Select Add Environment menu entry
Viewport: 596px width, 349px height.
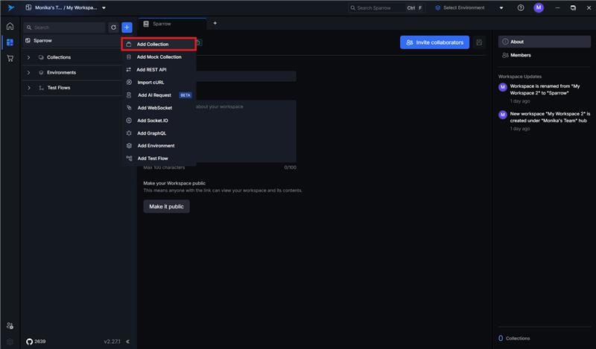pos(159,146)
